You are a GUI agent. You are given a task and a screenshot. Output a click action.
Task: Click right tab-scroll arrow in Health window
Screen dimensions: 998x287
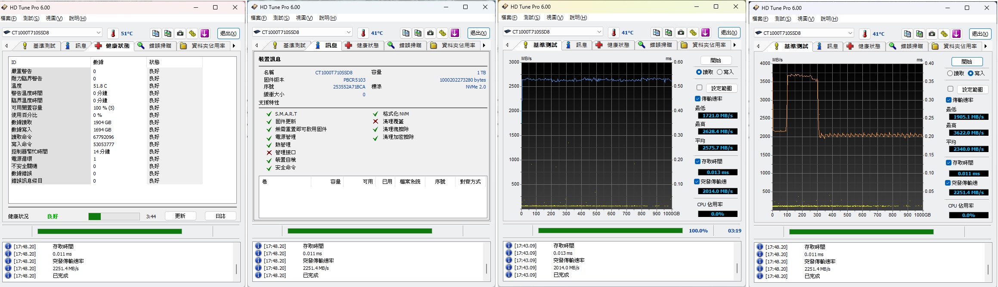(x=234, y=46)
